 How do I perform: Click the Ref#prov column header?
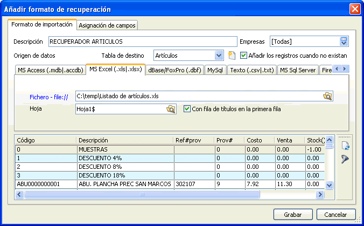click(194, 140)
